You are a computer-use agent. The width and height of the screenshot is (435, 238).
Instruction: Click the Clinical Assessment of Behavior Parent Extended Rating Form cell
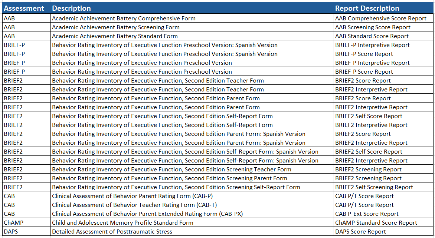click(192, 214)
